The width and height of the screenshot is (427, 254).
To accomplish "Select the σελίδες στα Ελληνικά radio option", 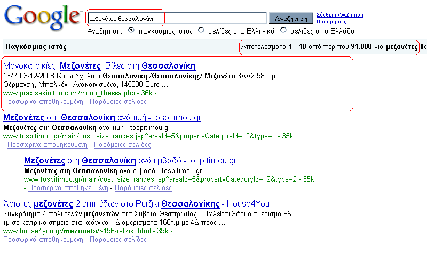I will coord(201,30).
